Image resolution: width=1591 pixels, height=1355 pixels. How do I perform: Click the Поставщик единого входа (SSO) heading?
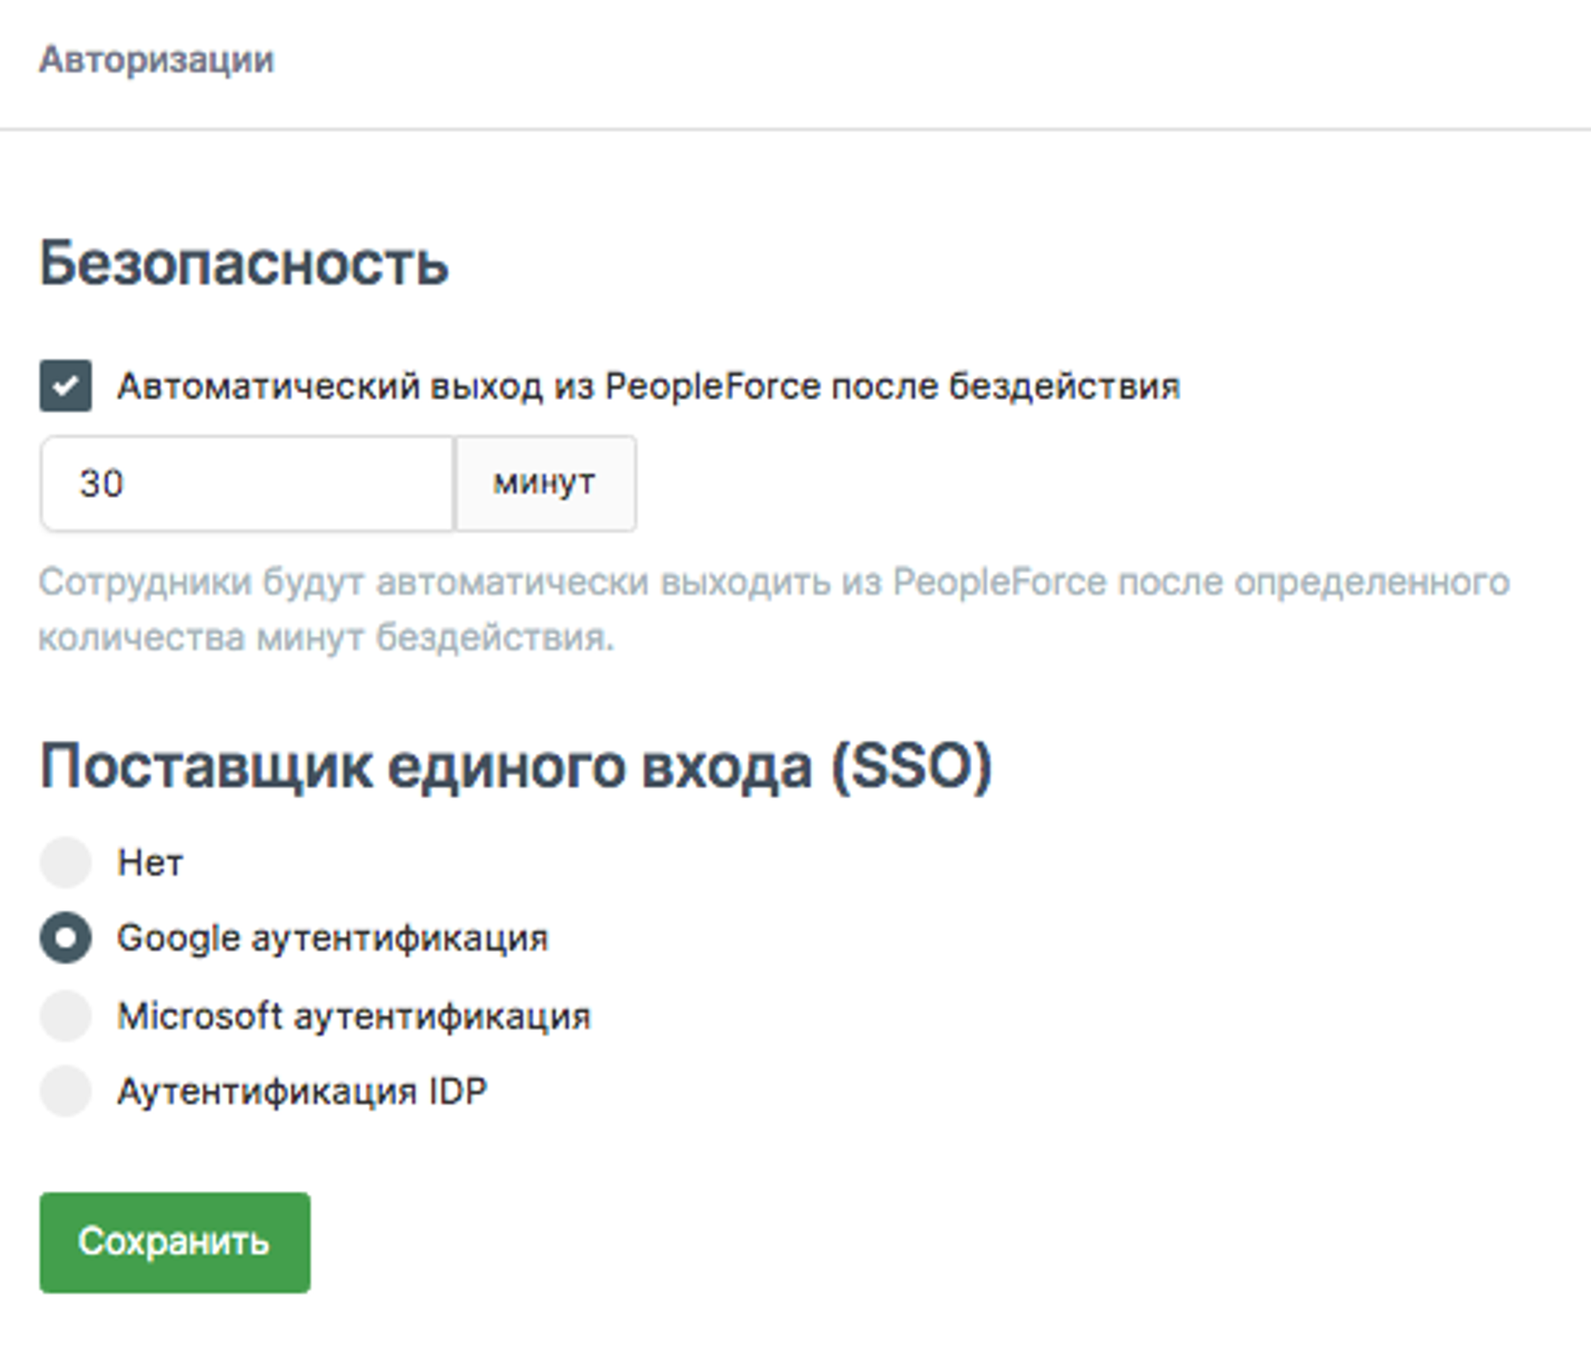click(515, 767)
